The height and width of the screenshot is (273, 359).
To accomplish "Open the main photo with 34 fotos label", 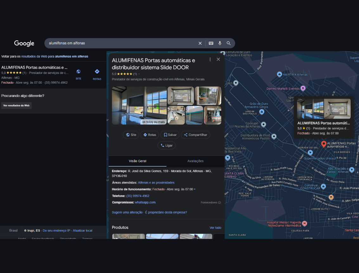I will point(139,106).
